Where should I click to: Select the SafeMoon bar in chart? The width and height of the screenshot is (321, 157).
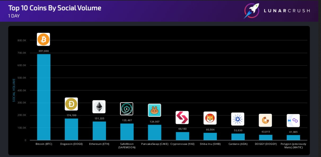[x=127, y=132]
